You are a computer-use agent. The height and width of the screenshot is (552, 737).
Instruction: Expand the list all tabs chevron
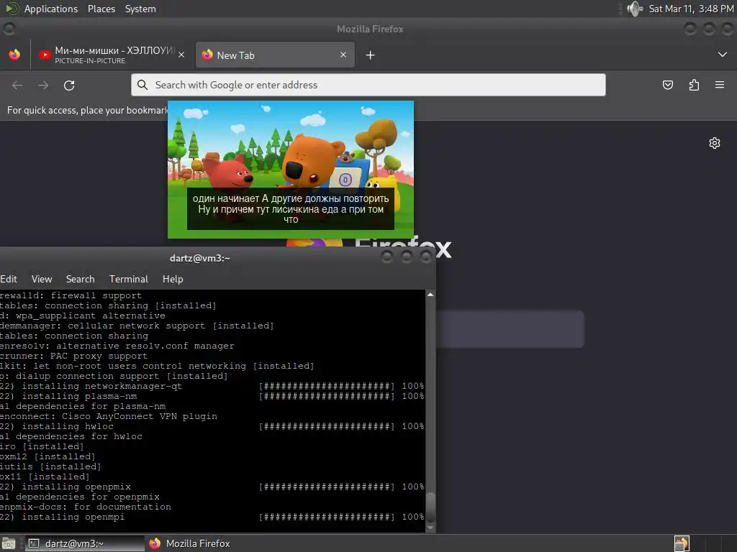pos(723,55)
